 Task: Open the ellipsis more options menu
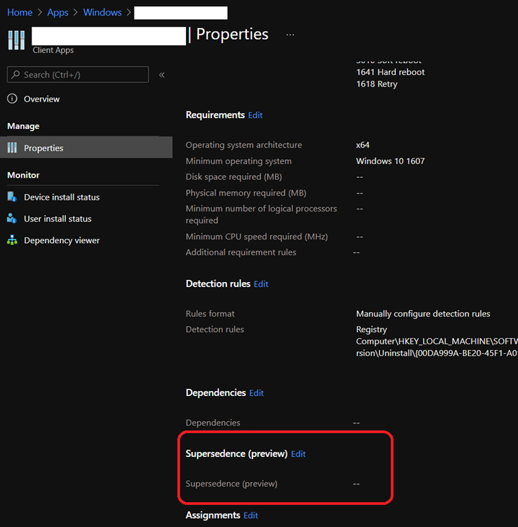(x=290, y=34)
